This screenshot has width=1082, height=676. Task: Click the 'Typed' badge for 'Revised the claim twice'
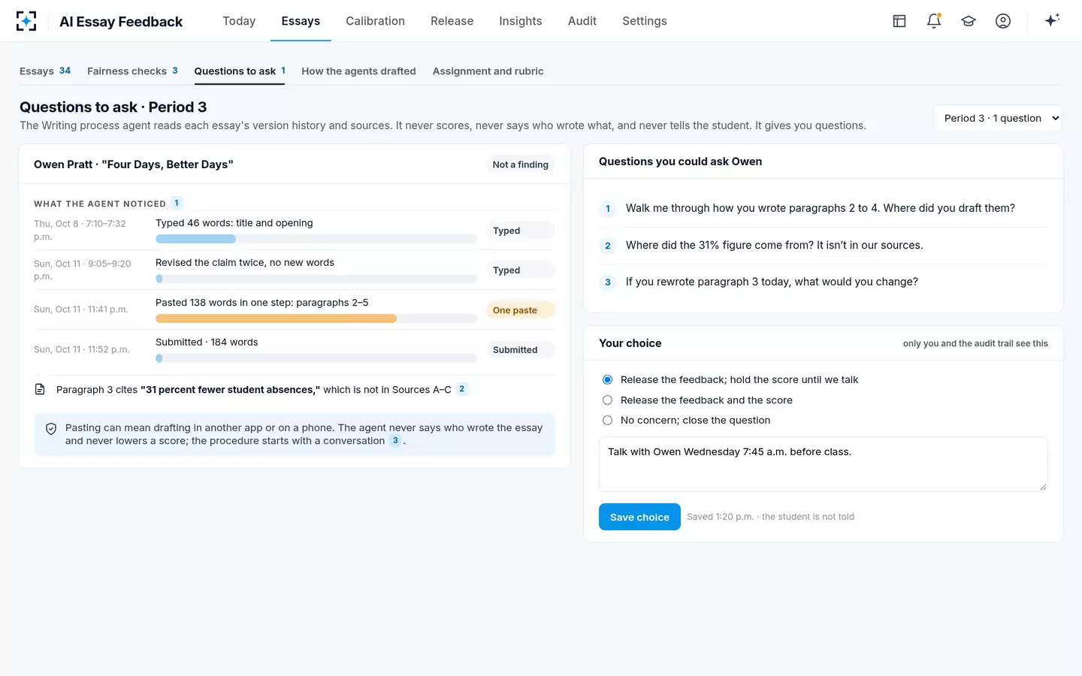coord(521,270)
